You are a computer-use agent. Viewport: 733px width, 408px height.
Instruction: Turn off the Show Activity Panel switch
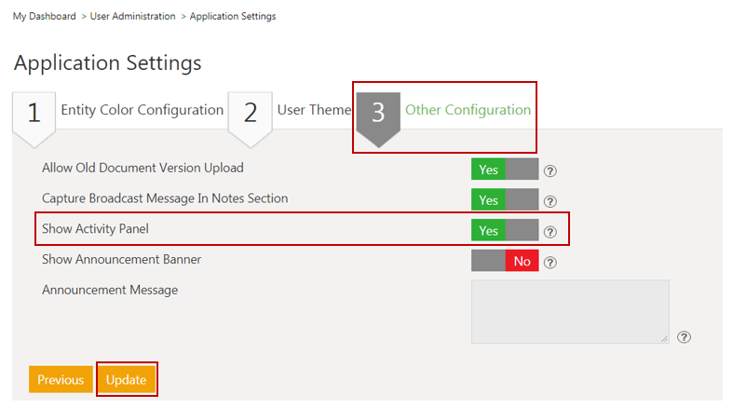point(505,231)
